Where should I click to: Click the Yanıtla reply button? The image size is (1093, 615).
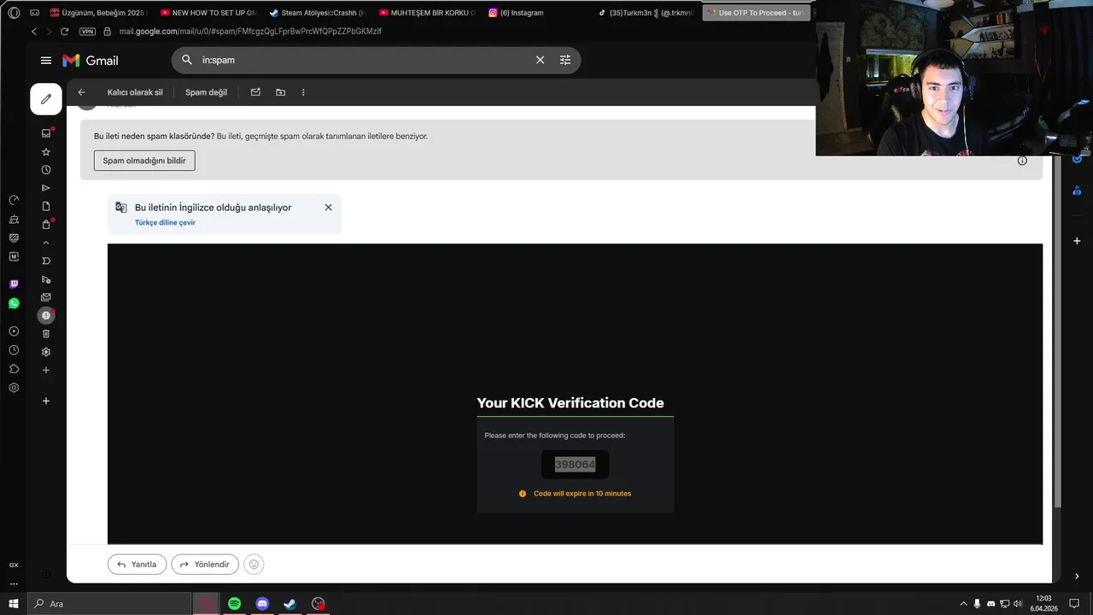(137, 565)
